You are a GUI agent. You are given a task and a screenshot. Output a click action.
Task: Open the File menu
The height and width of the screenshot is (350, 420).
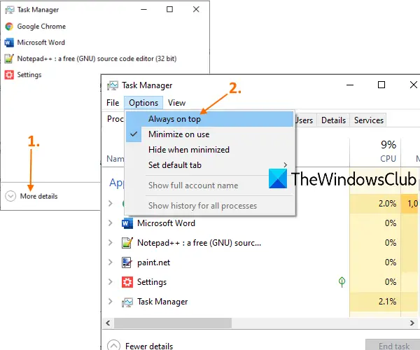click(113, 103)
